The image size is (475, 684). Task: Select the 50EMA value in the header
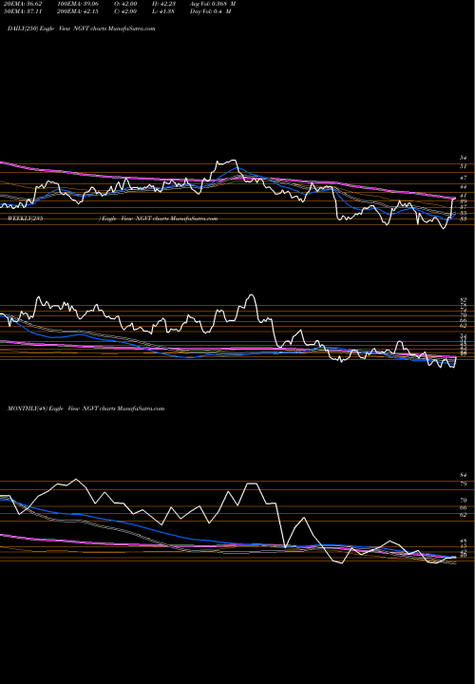(21, 11)
